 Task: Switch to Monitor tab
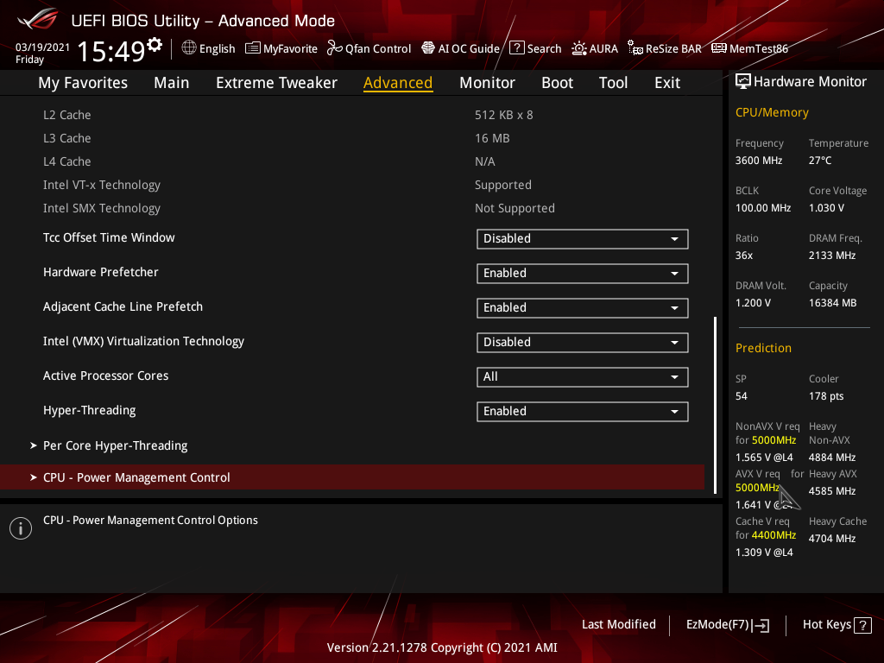click(x=487, y=83)
